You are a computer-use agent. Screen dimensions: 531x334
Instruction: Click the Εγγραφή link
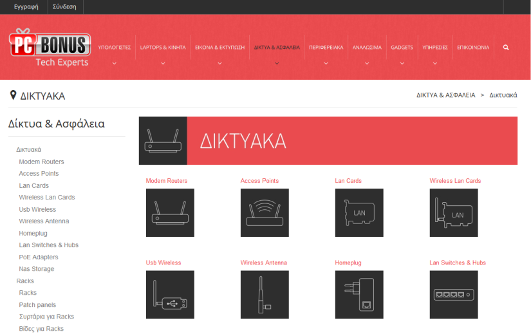26,7
